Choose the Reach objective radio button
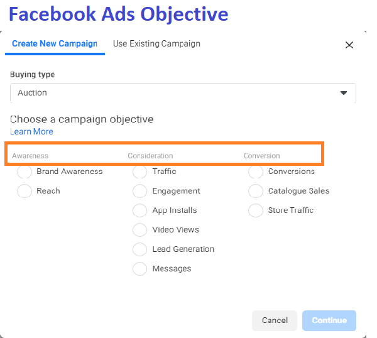Image resolution: width=377 pixels, height=338 pixels. [x=25, y=191]
